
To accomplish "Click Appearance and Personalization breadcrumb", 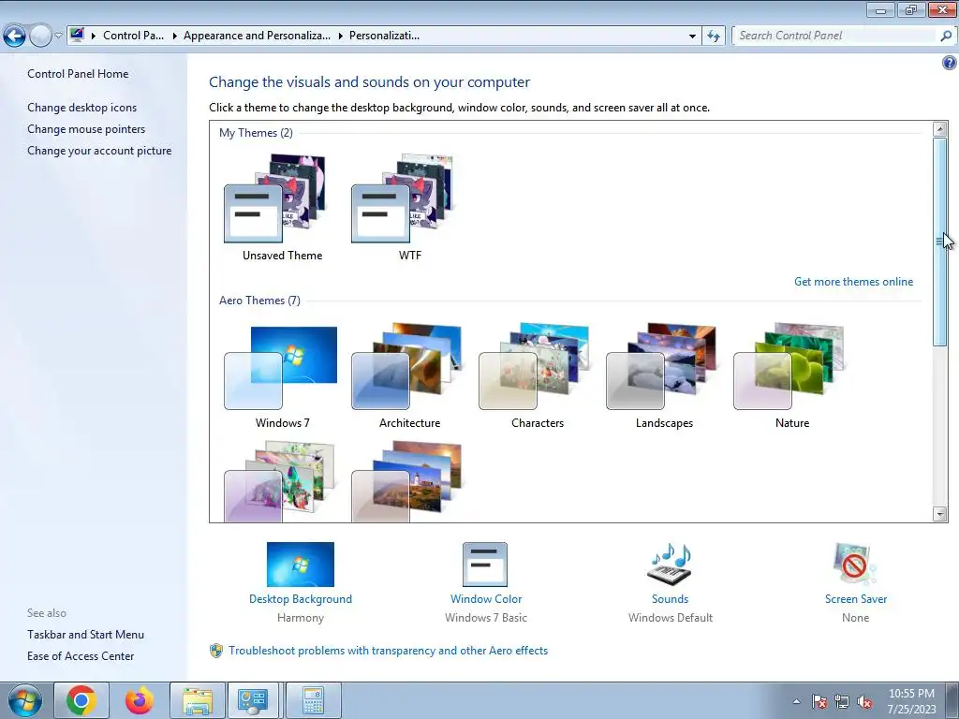I will (257, 36).
